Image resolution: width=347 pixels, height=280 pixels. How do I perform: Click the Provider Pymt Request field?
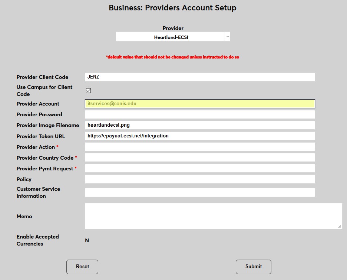coord(200,168)
